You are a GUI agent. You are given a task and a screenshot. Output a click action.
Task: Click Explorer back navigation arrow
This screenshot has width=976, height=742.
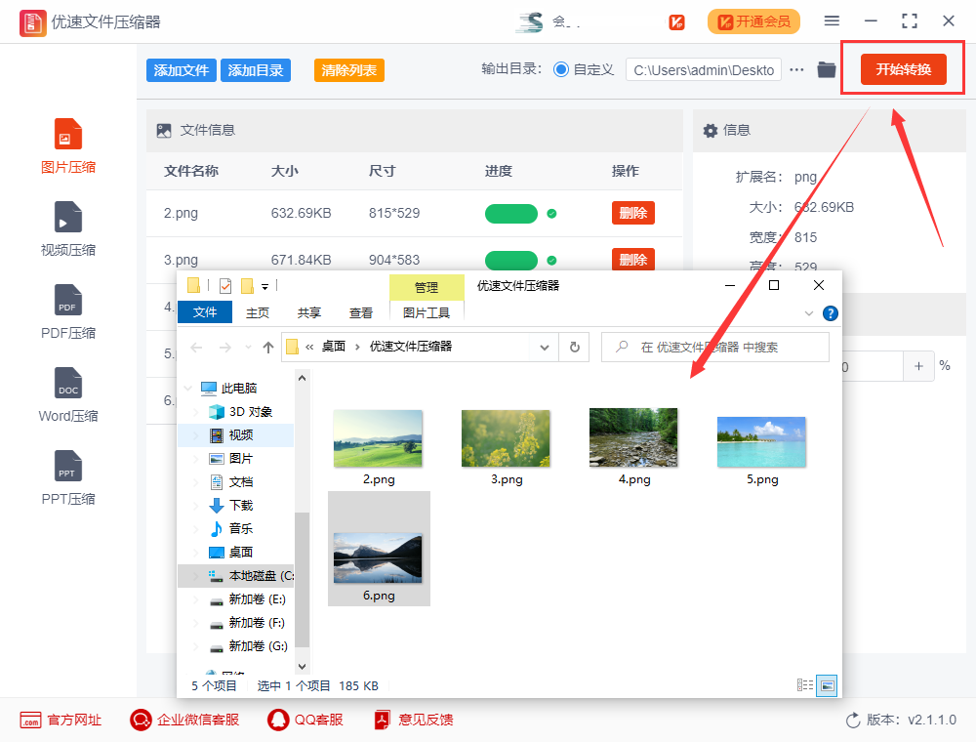[197, 348]
